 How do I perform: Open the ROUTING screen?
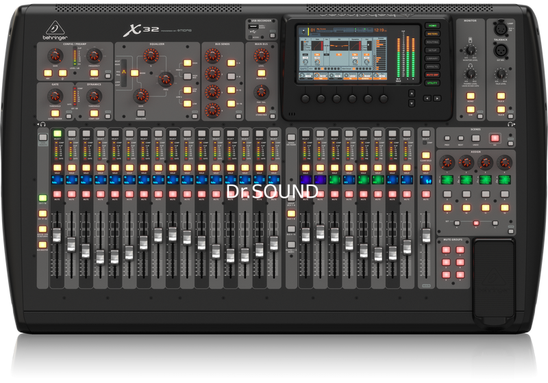pyautogui.click(x=432, y=42)
